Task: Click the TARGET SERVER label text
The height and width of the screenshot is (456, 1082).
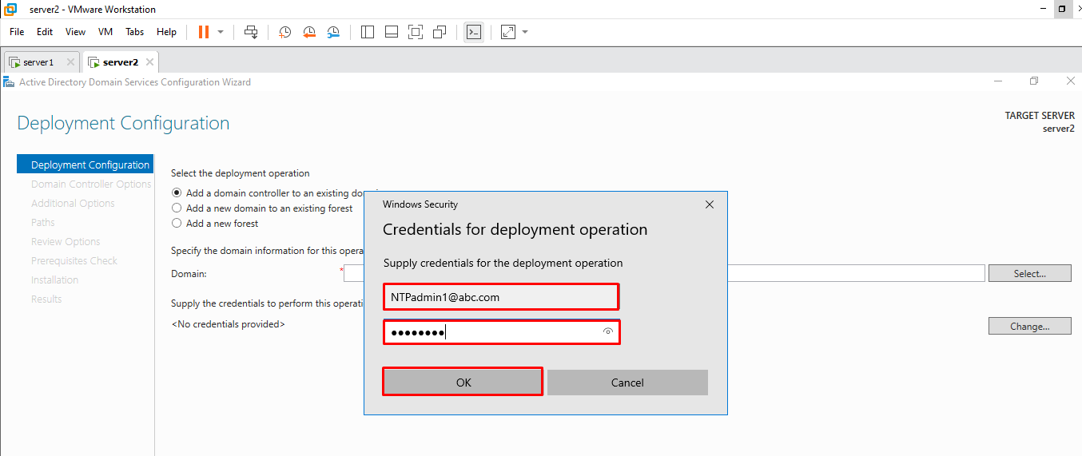Action: click(1040, 116)
